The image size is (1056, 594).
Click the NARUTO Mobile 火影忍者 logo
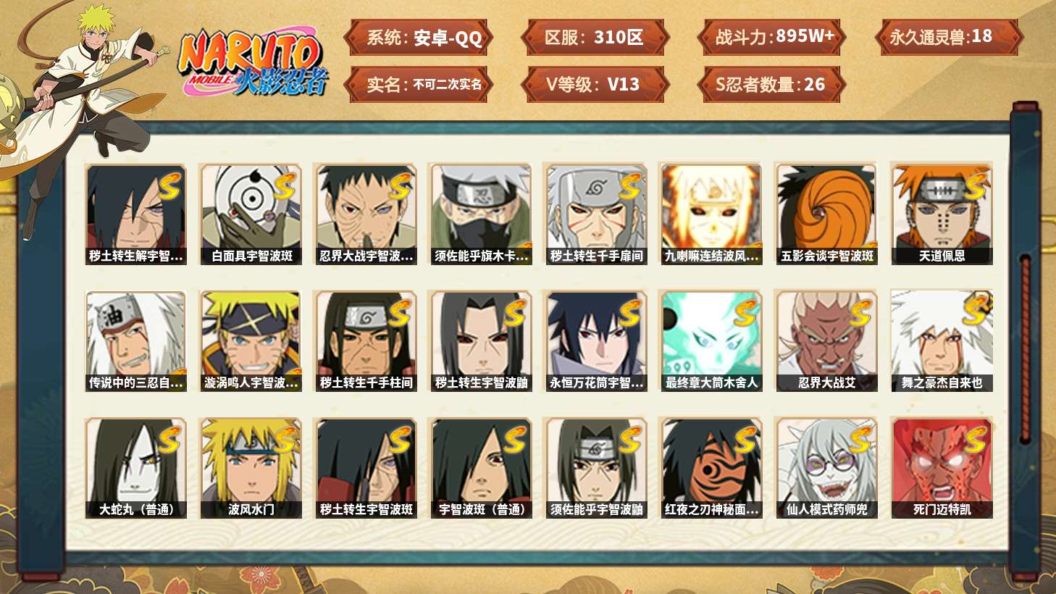point(253,64)
